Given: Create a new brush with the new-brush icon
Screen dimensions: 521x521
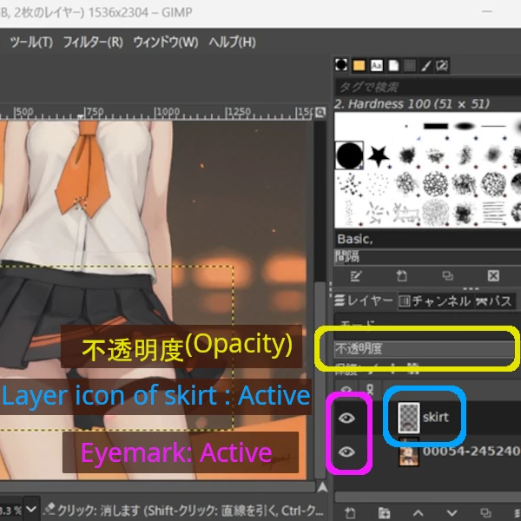Looking at the screenshot, I should pos(401,276).
